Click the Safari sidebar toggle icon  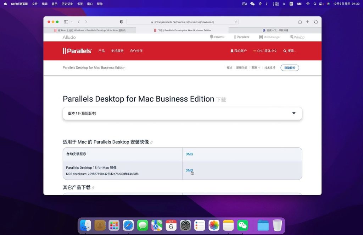(66, 22)
